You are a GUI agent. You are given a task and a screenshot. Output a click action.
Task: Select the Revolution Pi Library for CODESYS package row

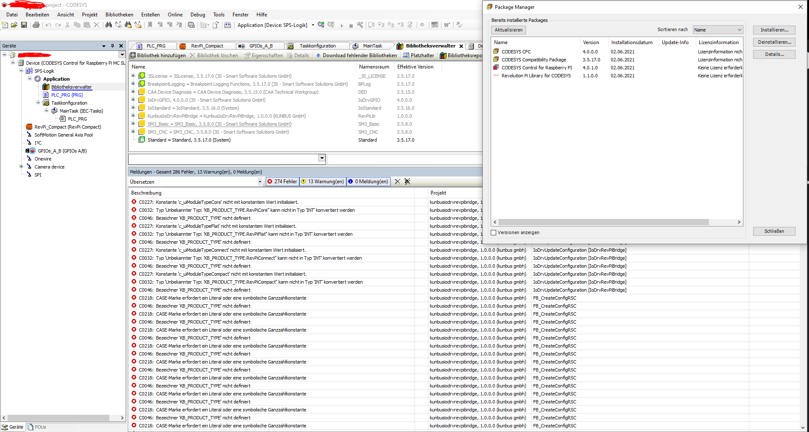click(x=617, y=76)
